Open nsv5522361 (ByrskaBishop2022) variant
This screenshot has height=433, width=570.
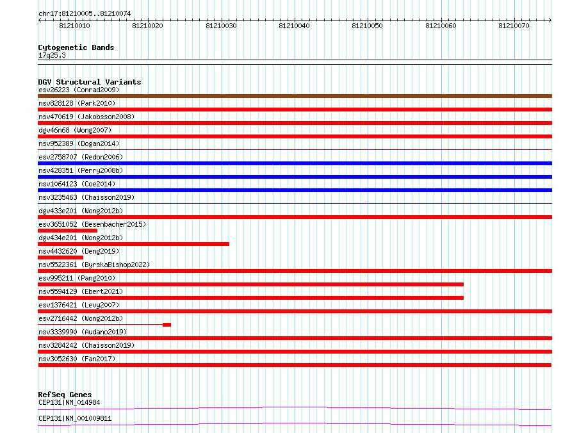(94, 265)
